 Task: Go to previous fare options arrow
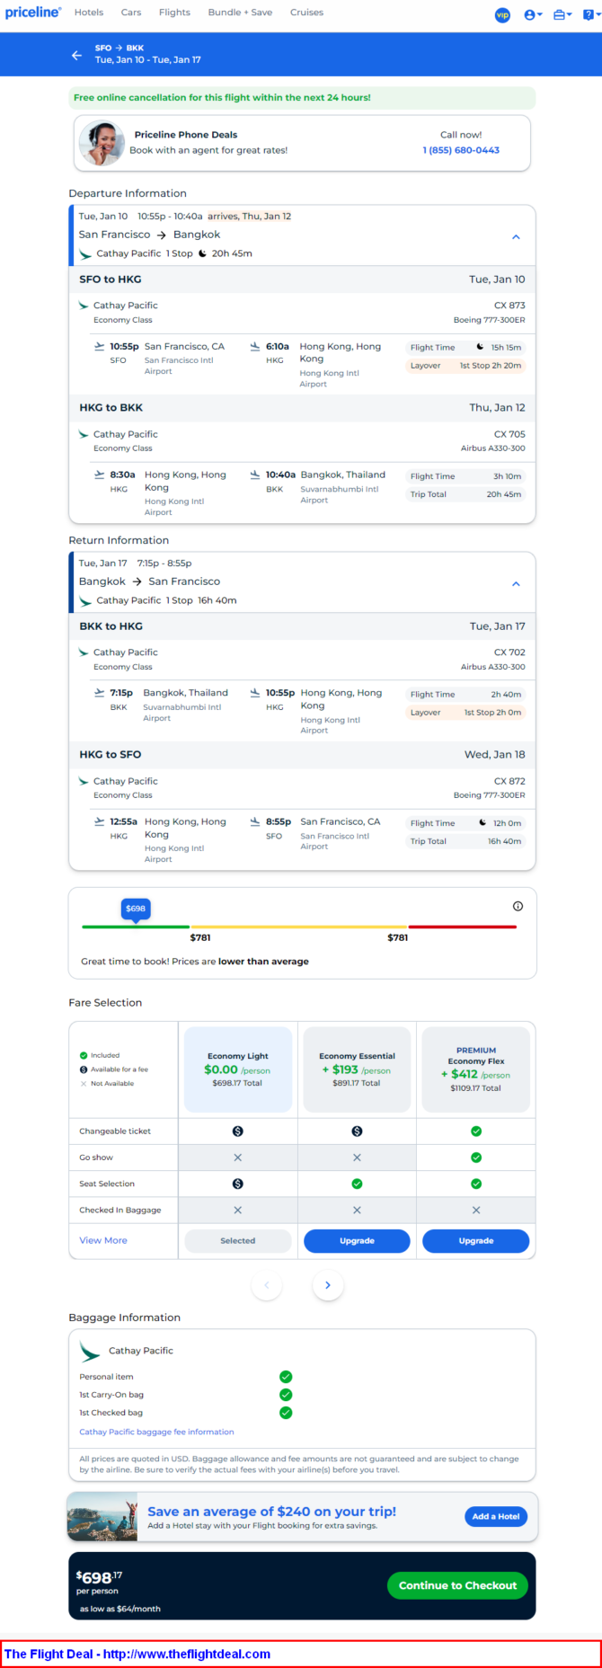267,1285
